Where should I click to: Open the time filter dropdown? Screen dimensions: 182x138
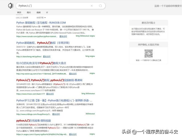[41, 18]
